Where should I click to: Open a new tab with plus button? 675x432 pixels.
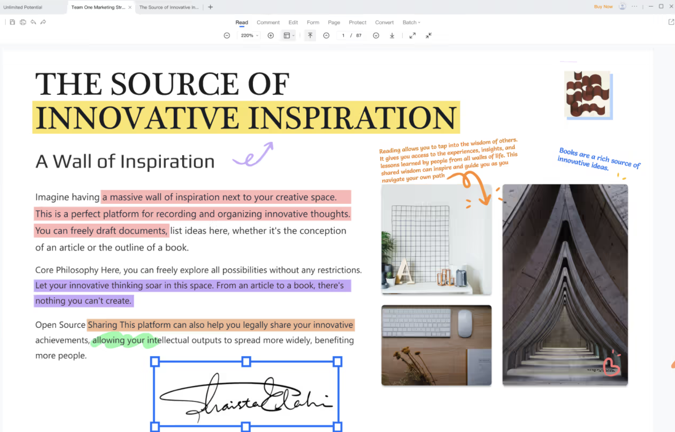(x=210, y=7)
